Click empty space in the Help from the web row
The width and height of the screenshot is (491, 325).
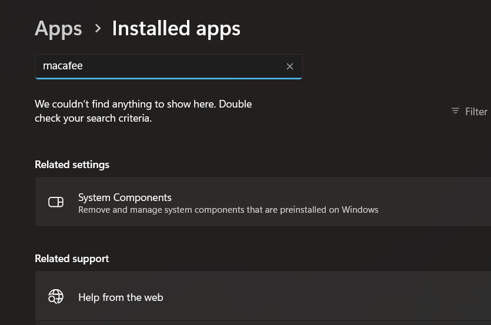[x=353, y=297]
